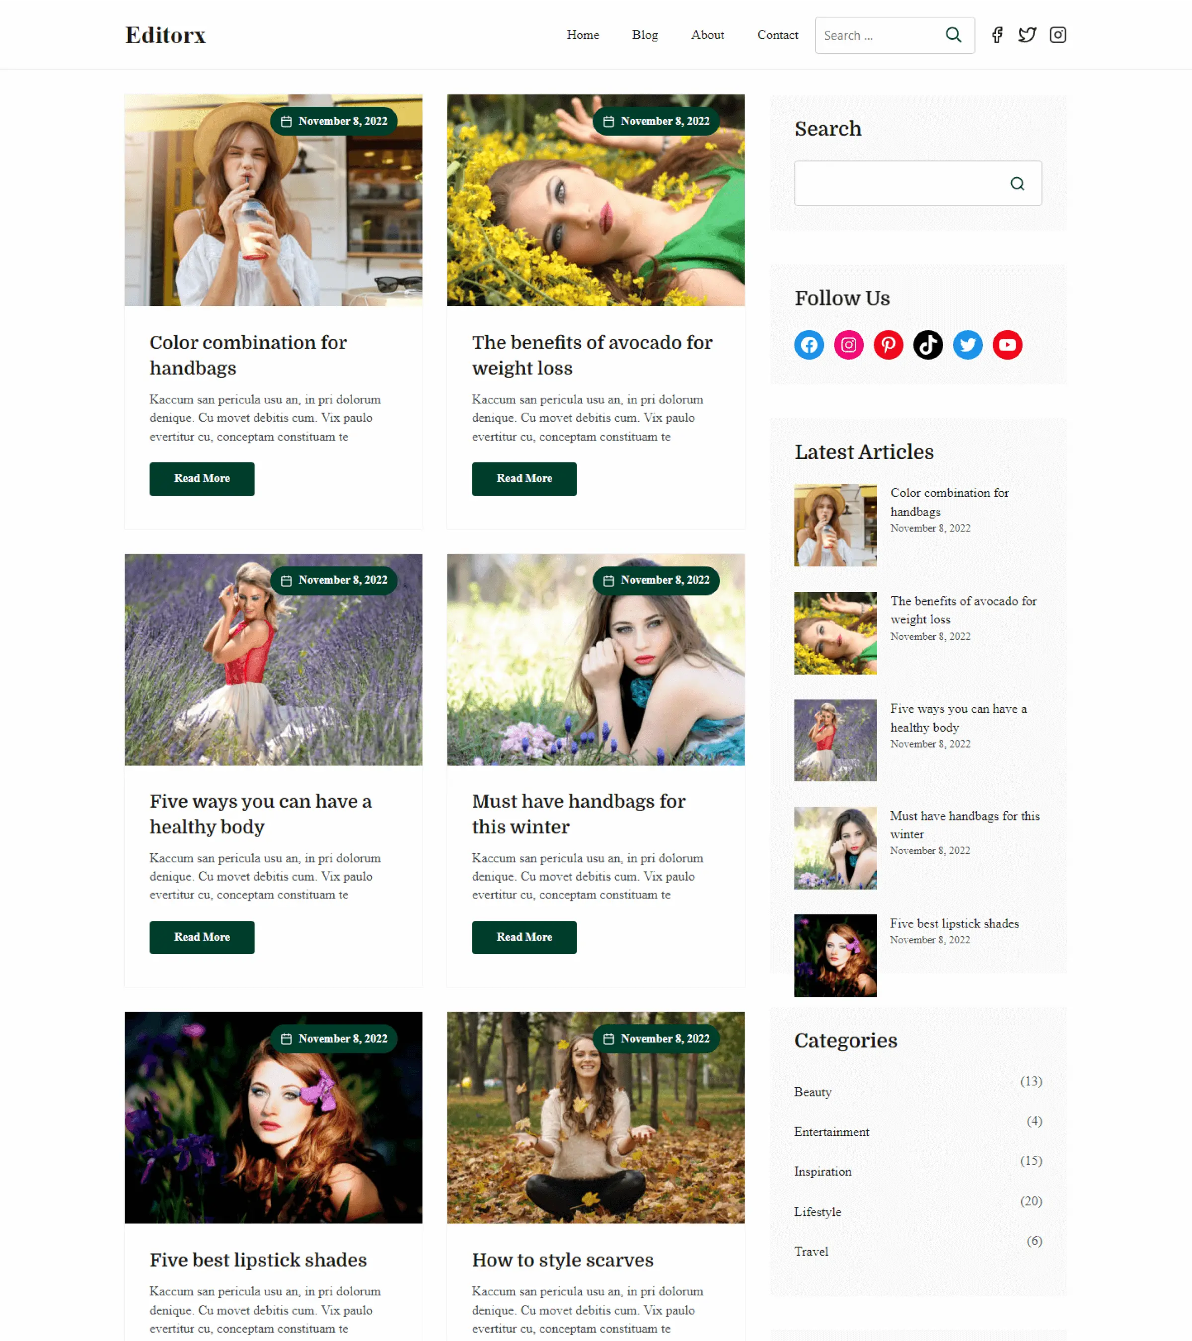Click the About tab in navigation
This screenshot has height=1341, width=1192.
[706, 34]
